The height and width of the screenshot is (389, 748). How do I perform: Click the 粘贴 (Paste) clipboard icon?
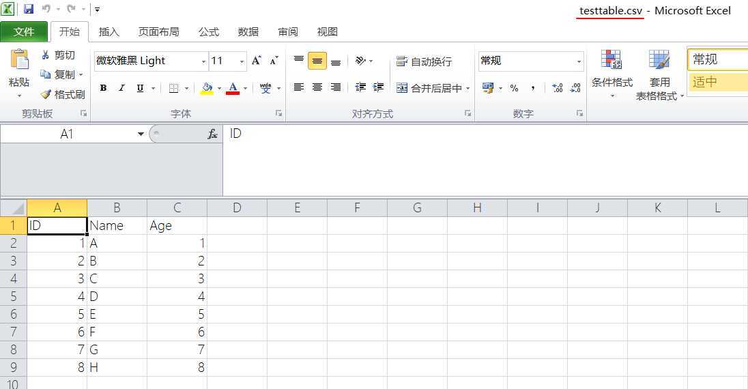[20, 61]
